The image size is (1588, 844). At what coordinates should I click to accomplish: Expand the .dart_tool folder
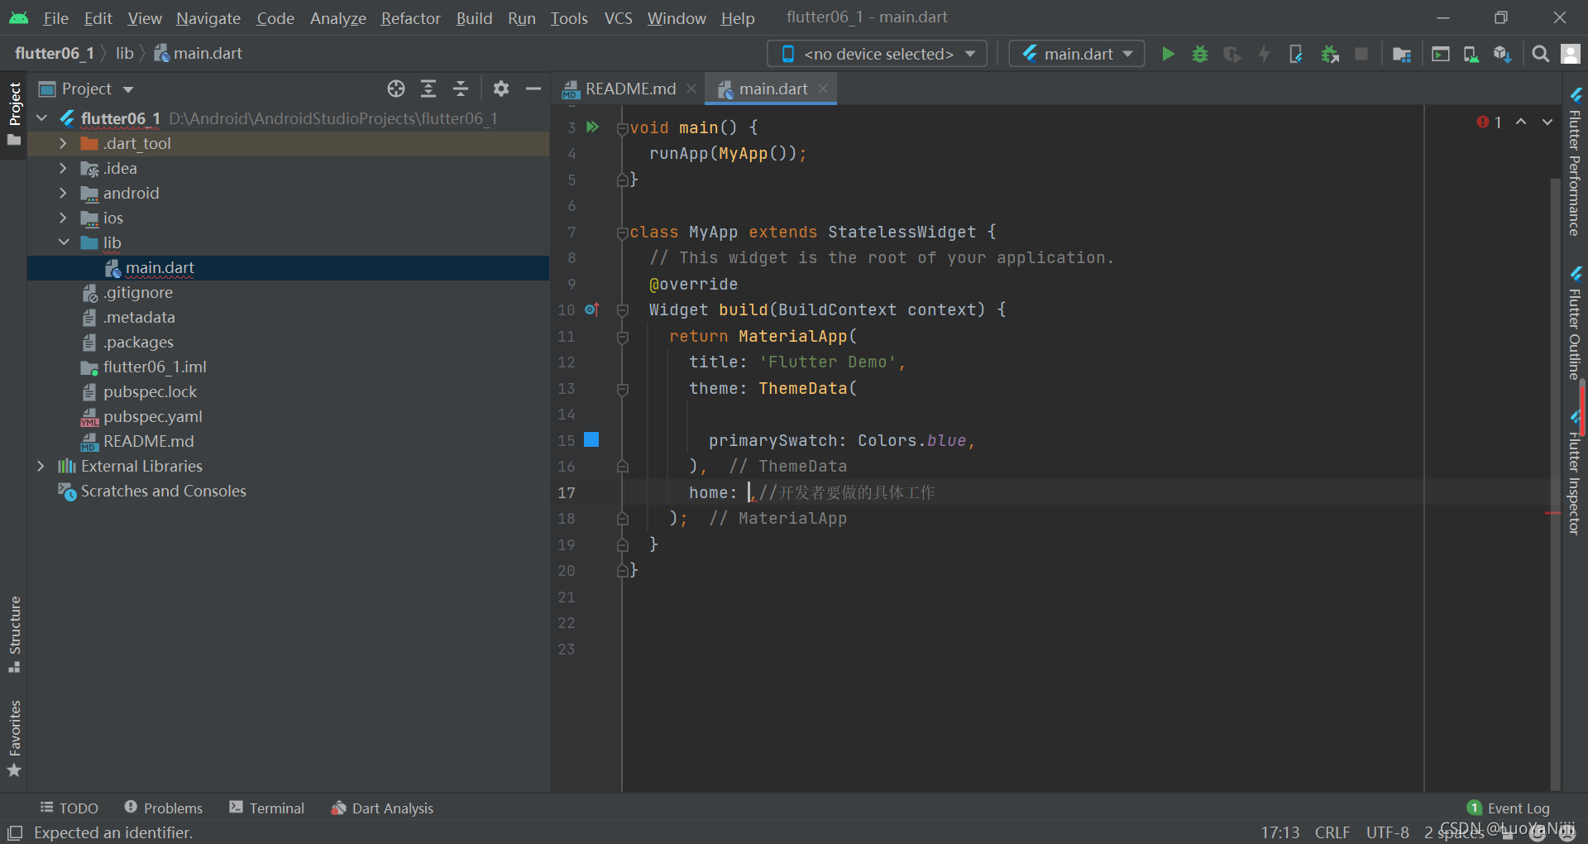coord(63,143)
